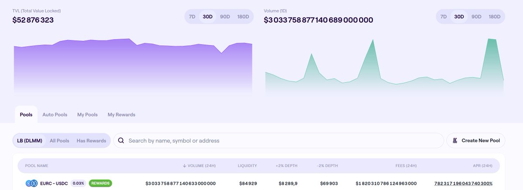Click the magnifier search icon
Screen dimensions: 523x190
(121, 141)
